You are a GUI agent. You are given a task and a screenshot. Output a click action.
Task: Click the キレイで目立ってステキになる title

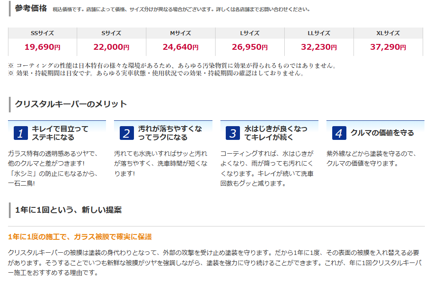[x=60, y=133]
